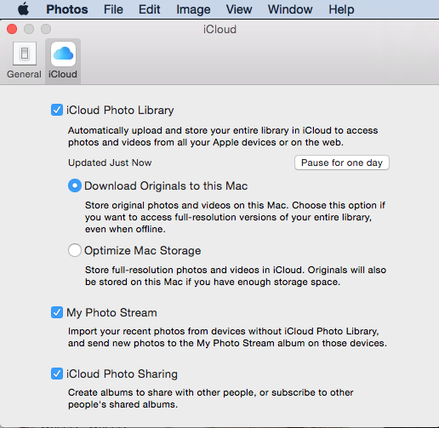The image size is (439, 428).
Task: Click the General tab label
Action: [x=24, y=74]
